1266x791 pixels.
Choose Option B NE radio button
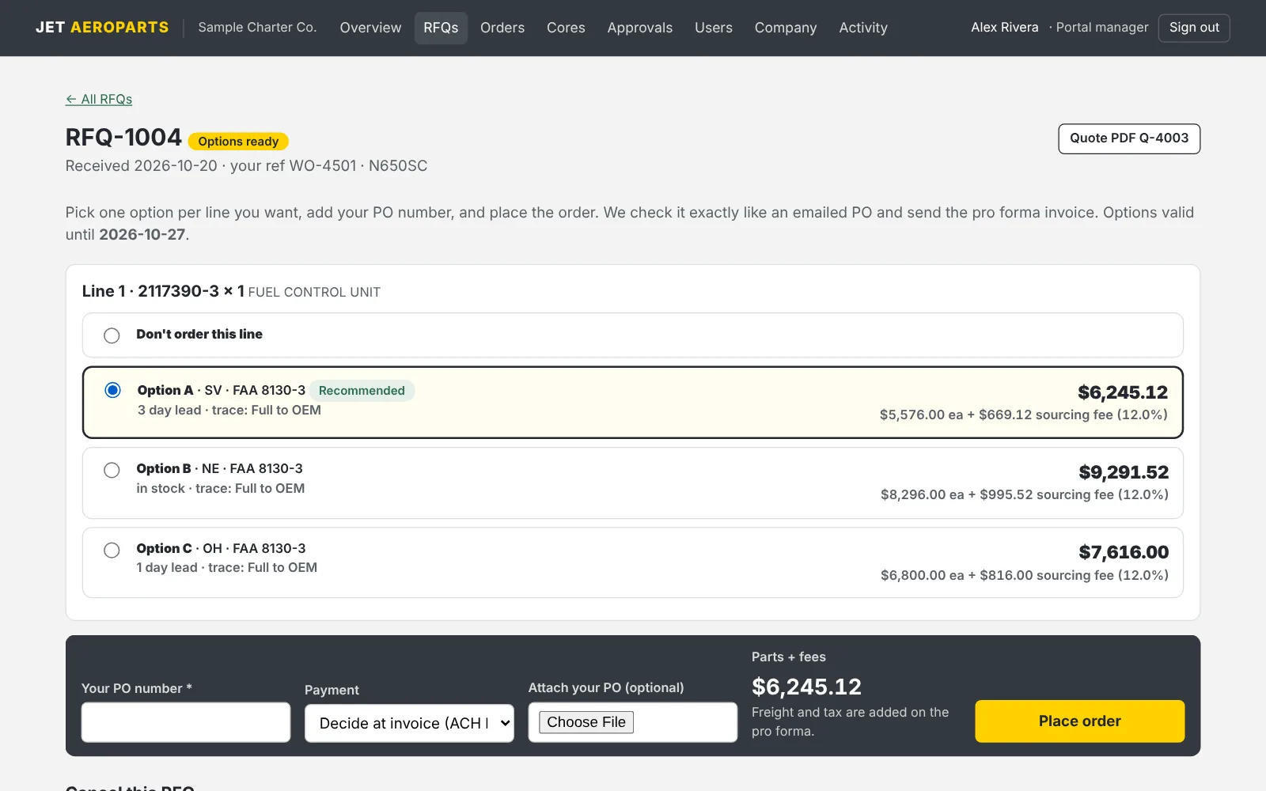112,470
